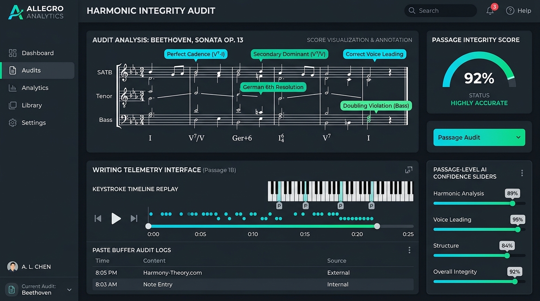Click the Audits document icon in sidebar
Screen dimensions: 540x301
(x=13, y=71)
